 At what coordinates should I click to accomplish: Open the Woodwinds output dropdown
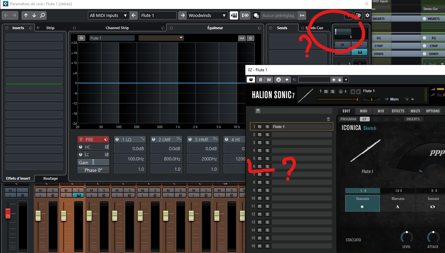point(208,15)
